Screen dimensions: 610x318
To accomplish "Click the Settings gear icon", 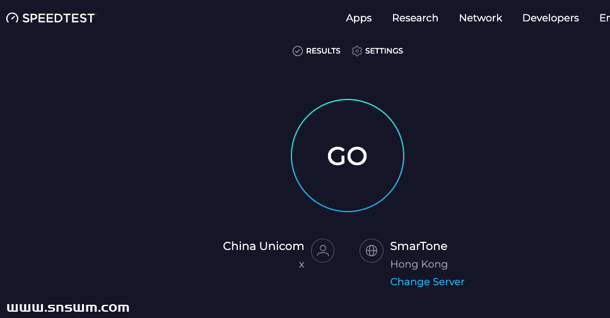I will [x=357, y=51].
